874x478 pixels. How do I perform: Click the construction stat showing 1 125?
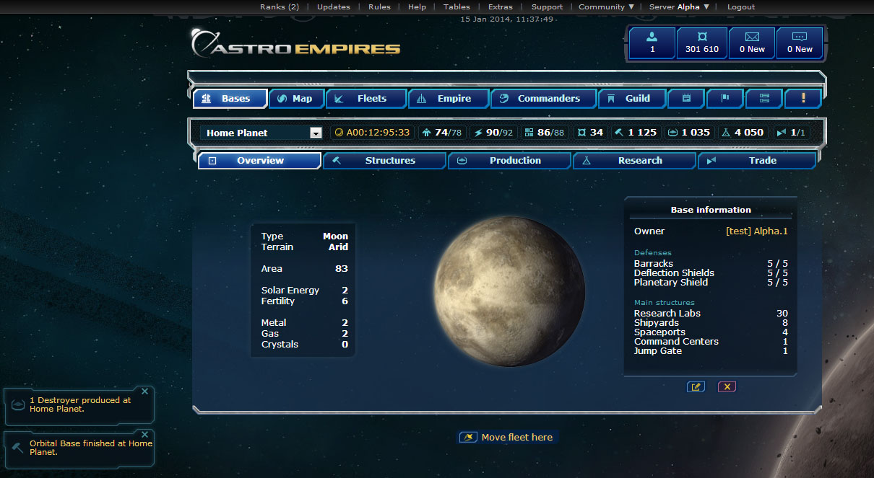coord(636,133)
